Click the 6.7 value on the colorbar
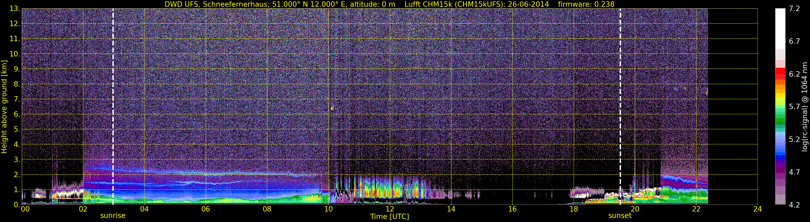Screen dimensions: 810x222 794,41
